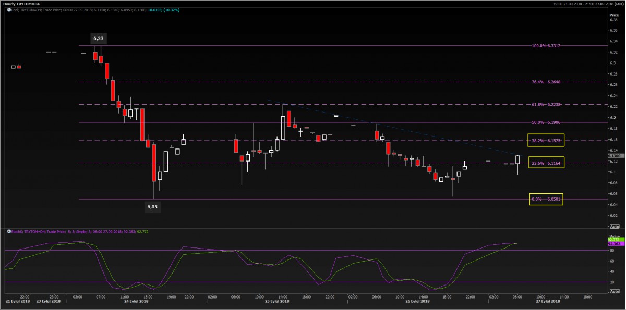This screenshot has width=626, height=310.
Task: Click the current price tag 6.1300 on axis
Action: coord(613,155)
